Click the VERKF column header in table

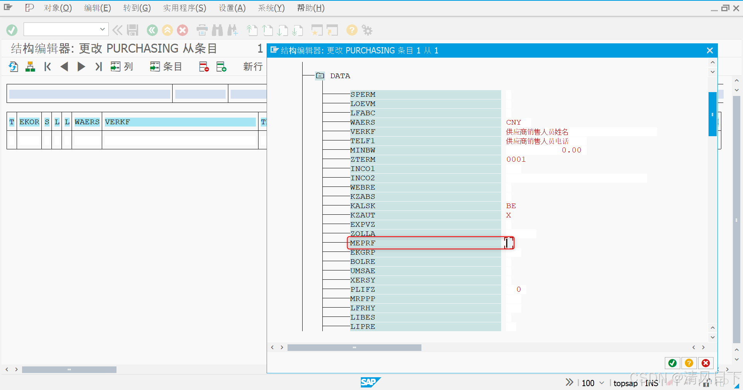[x=180, y=122]
